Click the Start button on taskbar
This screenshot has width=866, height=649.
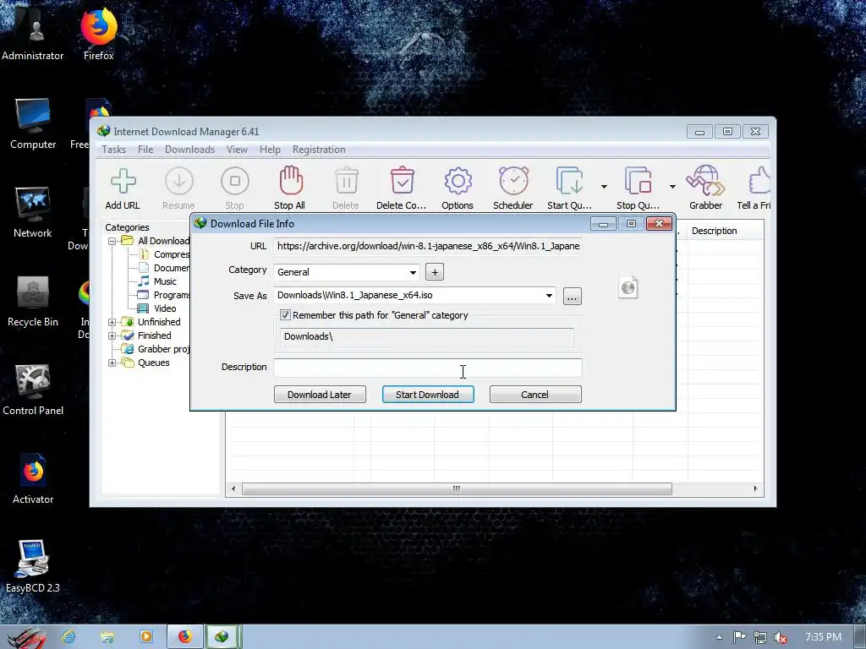pyautogui.click(x=25, y=637)
